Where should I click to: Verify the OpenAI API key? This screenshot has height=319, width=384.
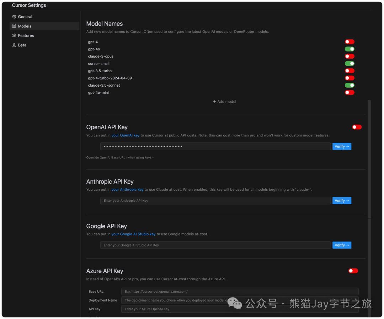coord(341,146)
